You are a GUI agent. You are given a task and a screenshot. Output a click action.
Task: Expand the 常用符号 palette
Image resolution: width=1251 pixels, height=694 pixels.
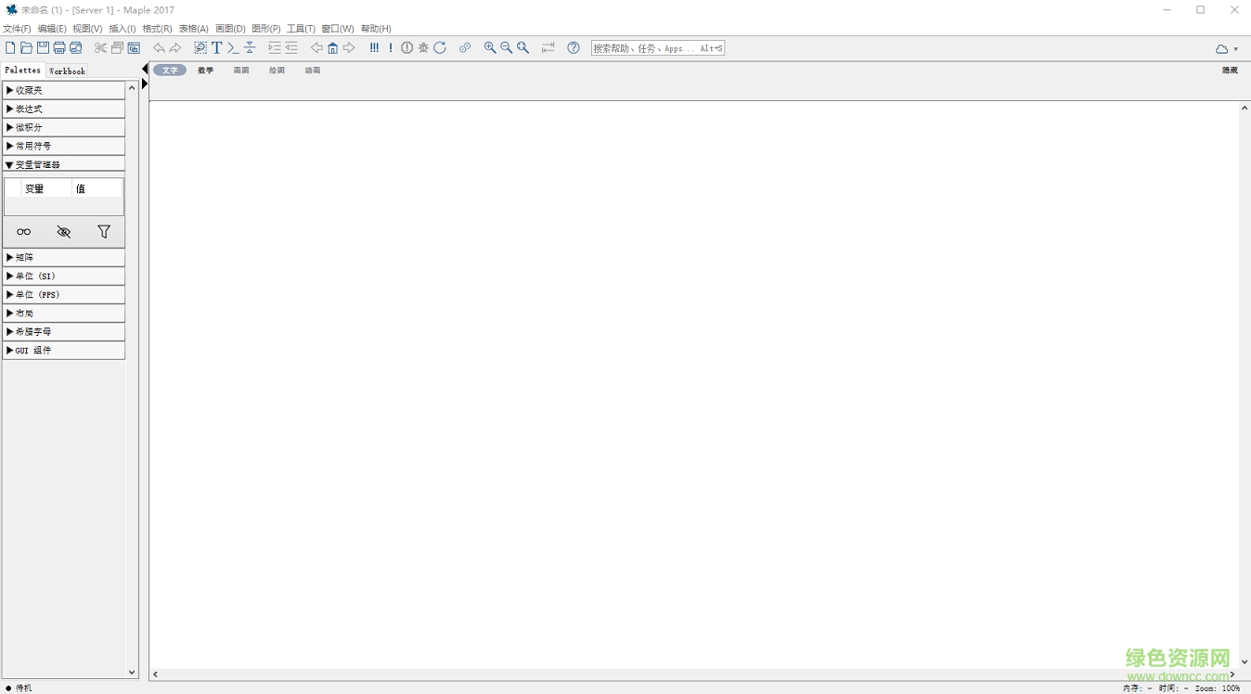64,146
